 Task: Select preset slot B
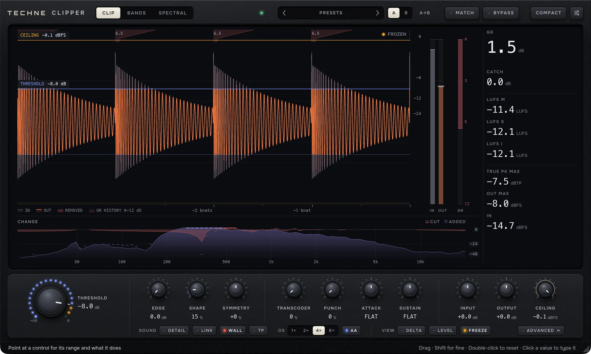click(406, 13)
